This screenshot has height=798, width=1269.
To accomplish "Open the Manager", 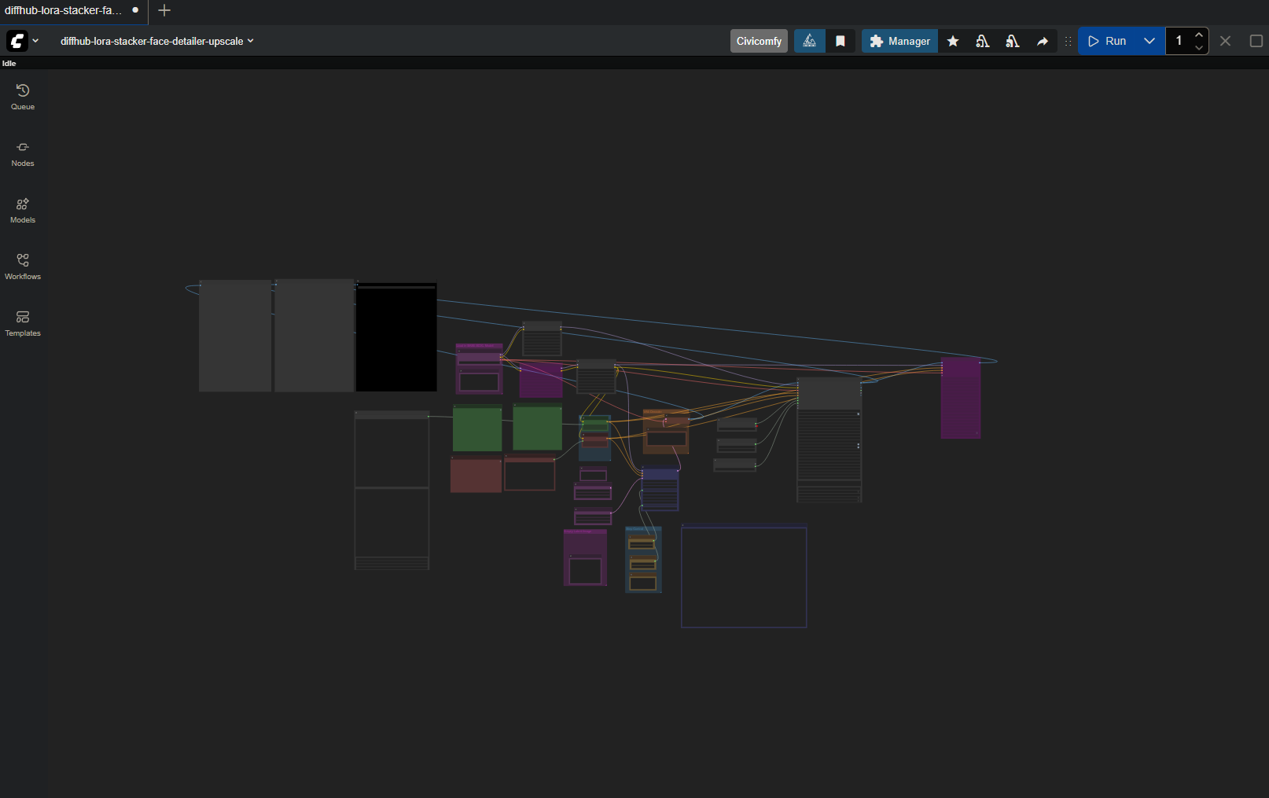I will coord(899,41).
